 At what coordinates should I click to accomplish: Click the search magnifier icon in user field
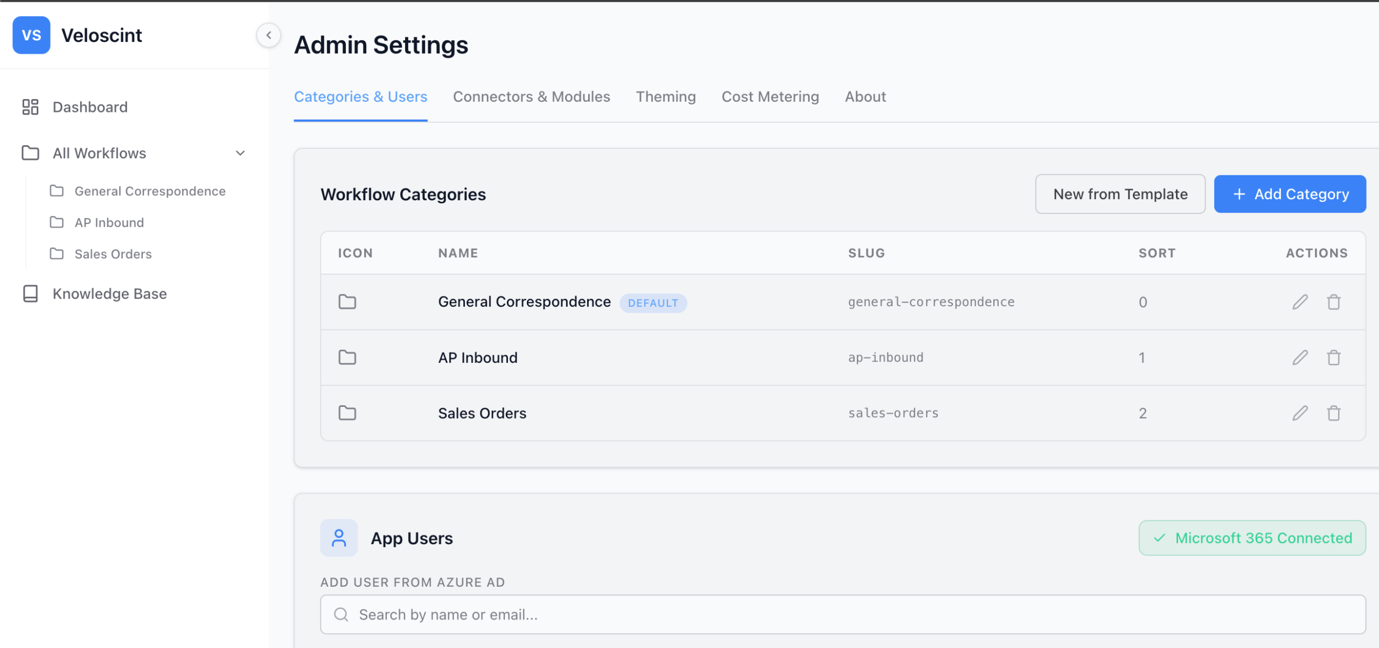pos(341,615)
